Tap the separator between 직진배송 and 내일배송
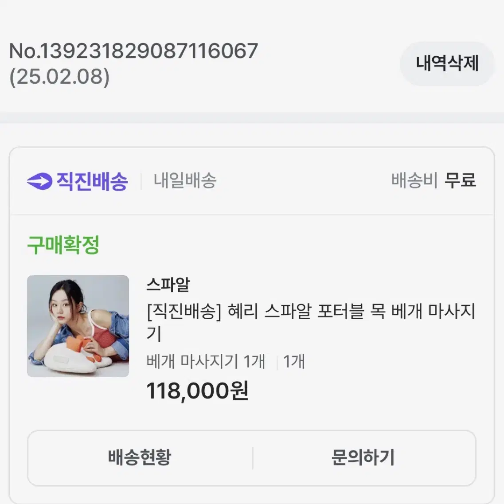 tap(141, 181)
